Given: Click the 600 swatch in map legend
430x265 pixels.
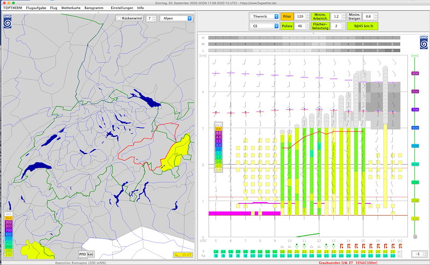Looking at the screenshot, I should coord(9,234).
